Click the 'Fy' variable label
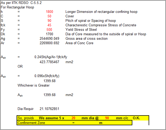The image size is (166, 130). click(x=3, y=30)
